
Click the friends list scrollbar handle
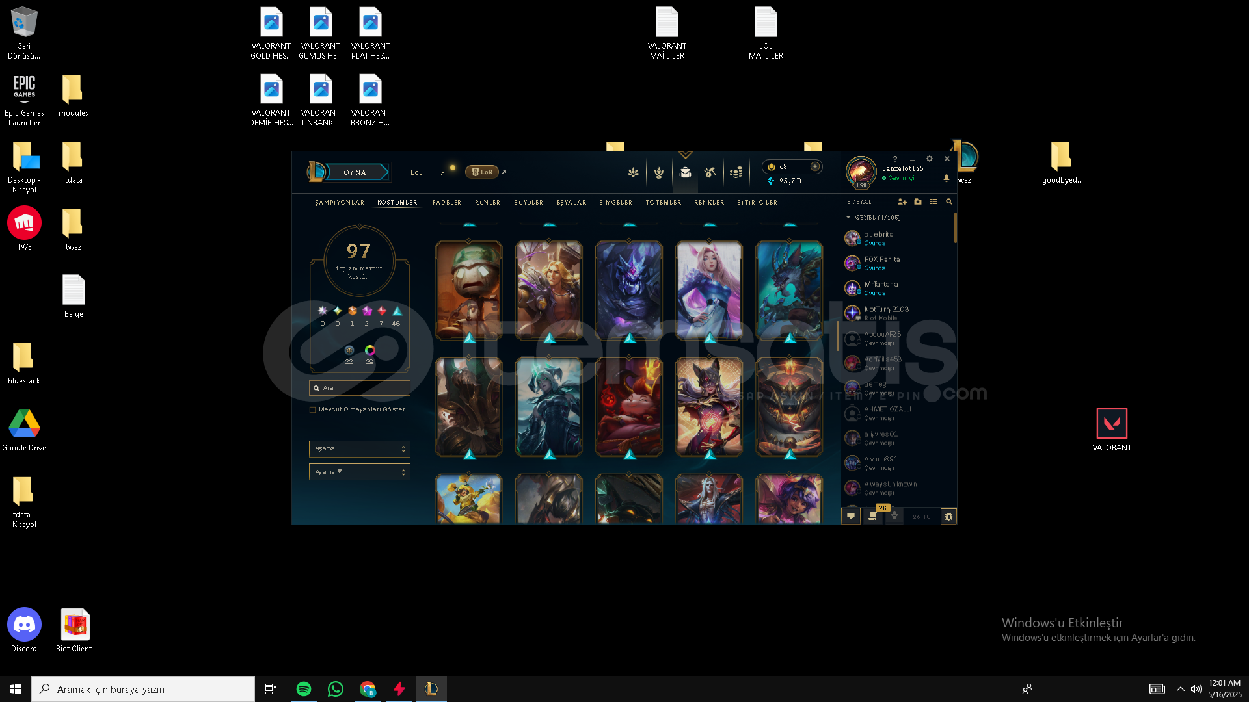pos(955,228)
